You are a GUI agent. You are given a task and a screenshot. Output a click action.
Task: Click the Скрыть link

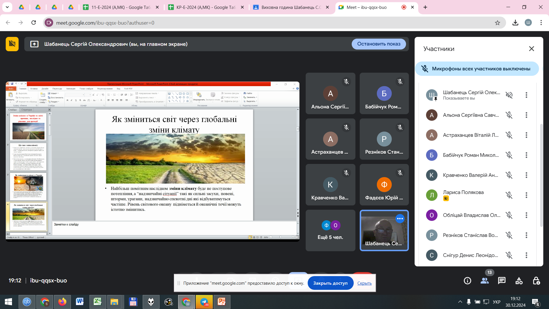pyautogui.click(x=364, y=283)
